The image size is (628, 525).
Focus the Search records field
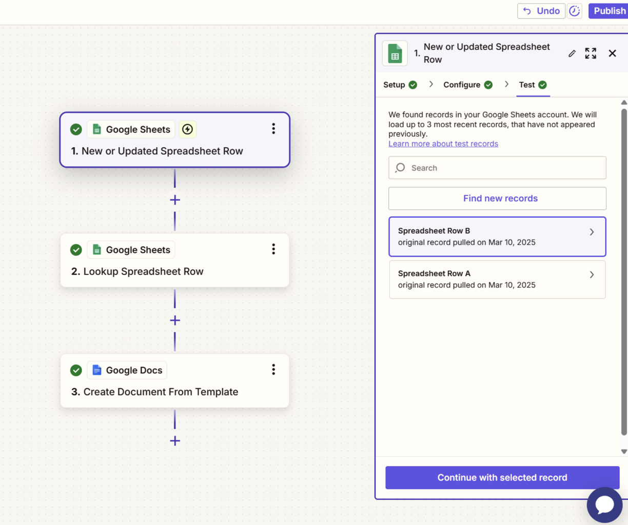(x=497, y=168)
